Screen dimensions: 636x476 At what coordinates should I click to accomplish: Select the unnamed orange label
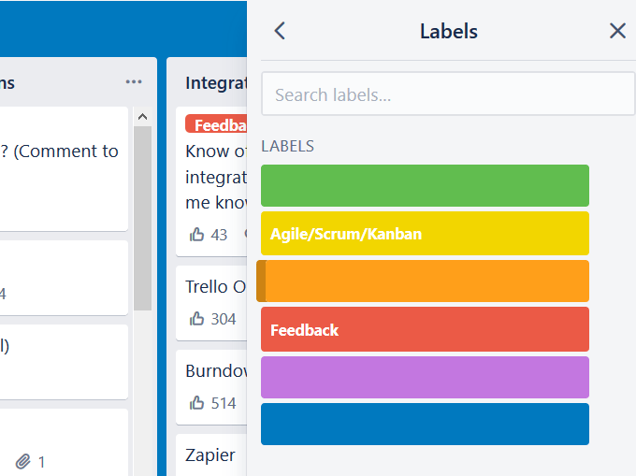423,281
